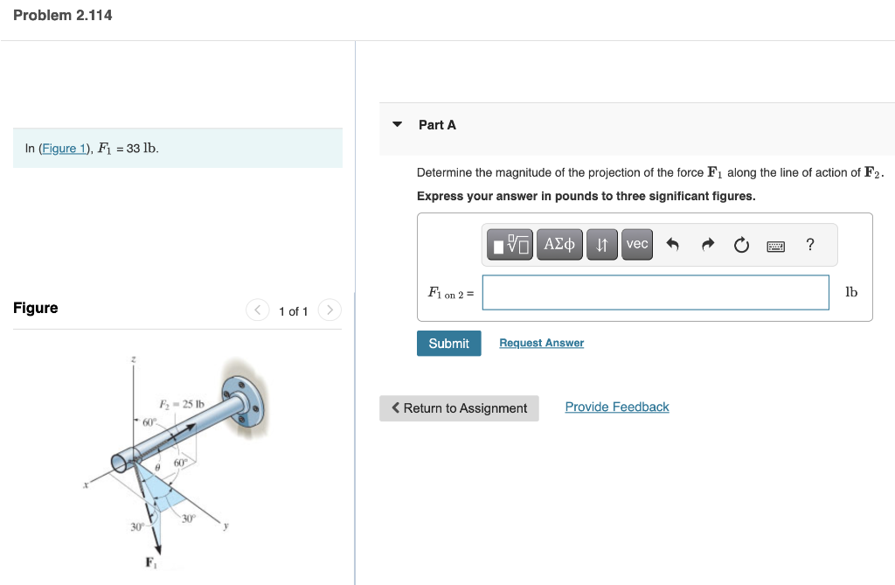Open the ΑΣφ Greek symbols menu
895x585 pixels.
pyautogui.click(x=559, y=244)
